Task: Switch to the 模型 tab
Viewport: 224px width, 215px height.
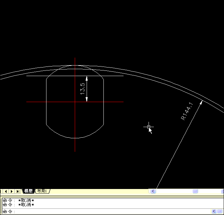Action: pos(28,191)
